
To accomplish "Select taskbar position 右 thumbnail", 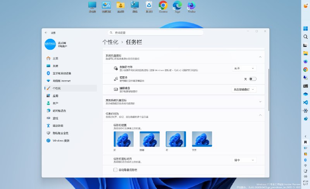I will [x=176, y=139].
